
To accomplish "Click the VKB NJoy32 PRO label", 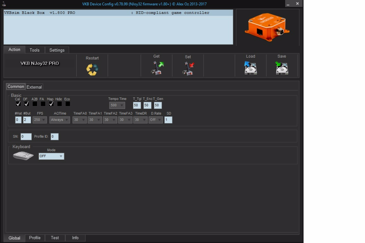I will [40, 63].
